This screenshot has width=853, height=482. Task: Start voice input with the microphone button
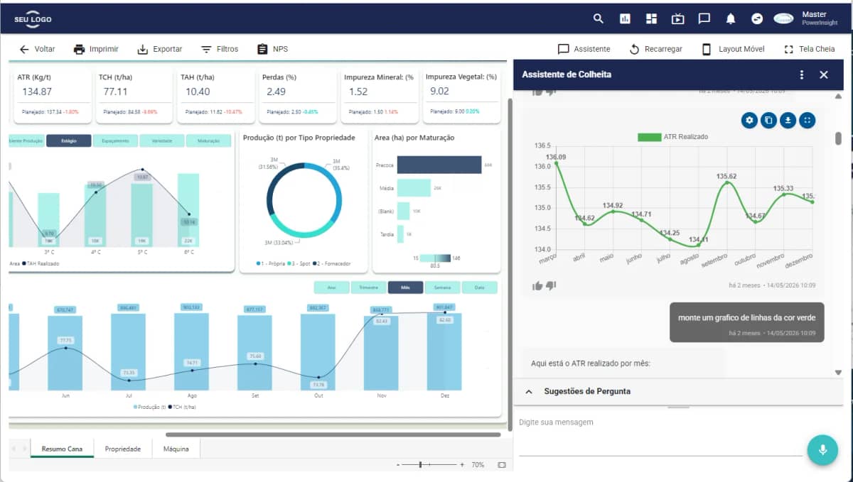(x=822, y=449)
